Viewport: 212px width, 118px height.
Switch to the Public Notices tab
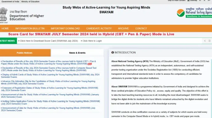coord(25,53)
